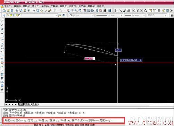The height and width of the screenshot is (126, 174).
Task: Select the Ellipse Arc tool
Action: [2, 59]
